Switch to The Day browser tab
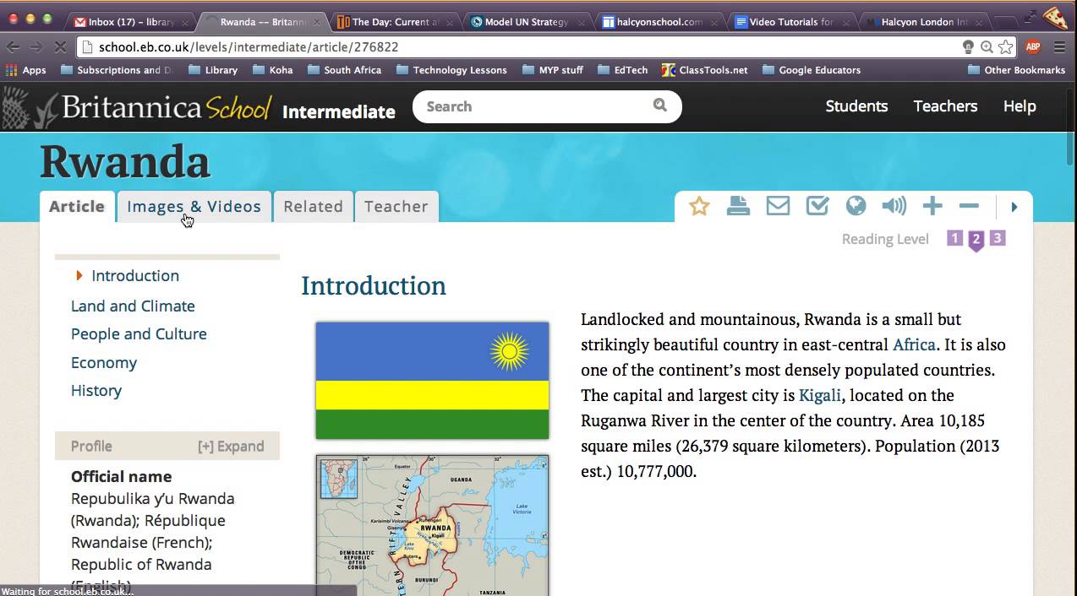 (x=395, y=22)
